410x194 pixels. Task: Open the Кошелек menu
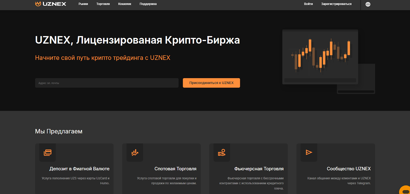pyautogui.click(x=125, y=4)
